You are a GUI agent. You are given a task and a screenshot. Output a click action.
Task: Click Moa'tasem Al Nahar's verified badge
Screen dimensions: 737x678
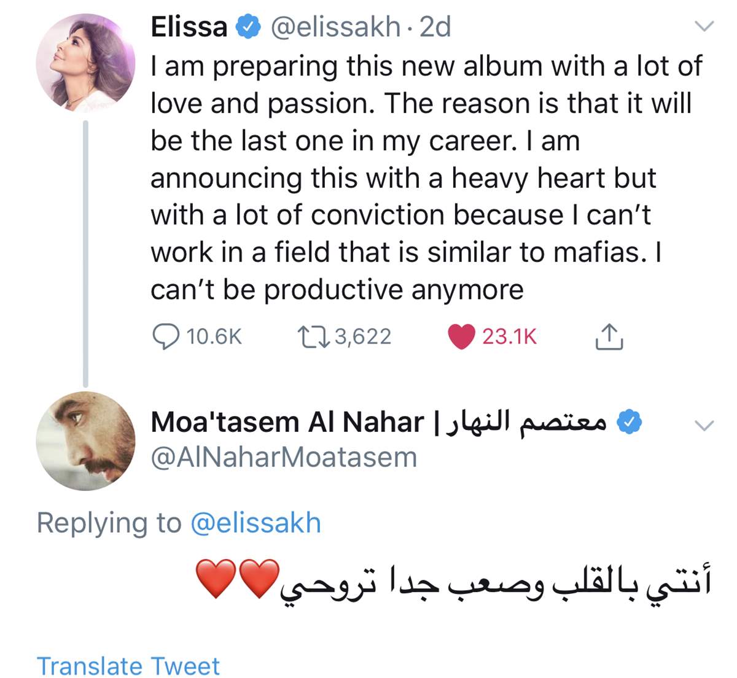pos(629,422)
